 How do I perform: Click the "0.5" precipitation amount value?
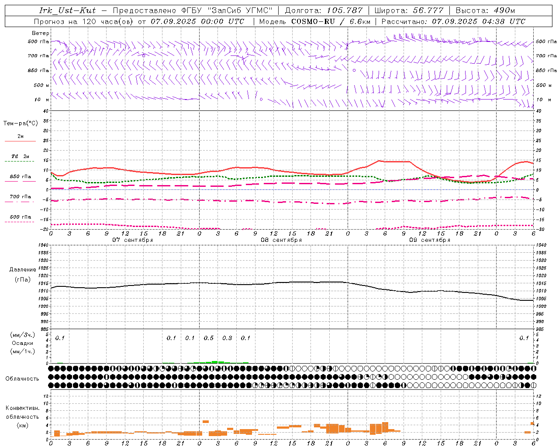(209, 338)
